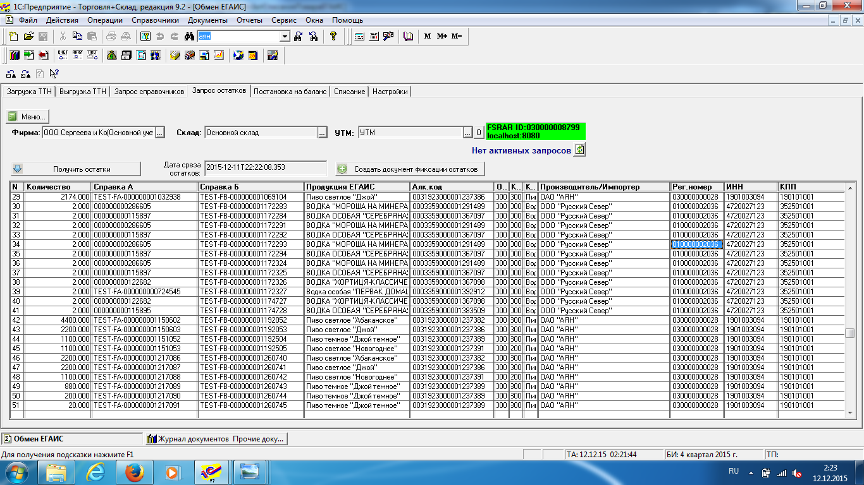Click the calendar 26 icon
The height and width of the screenshot is (485, 864).
[x=253, y=56]
